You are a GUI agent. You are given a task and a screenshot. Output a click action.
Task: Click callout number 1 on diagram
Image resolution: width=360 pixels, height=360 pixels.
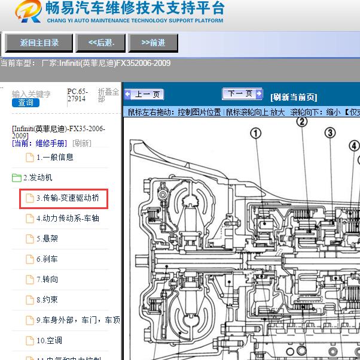(255, 133)
